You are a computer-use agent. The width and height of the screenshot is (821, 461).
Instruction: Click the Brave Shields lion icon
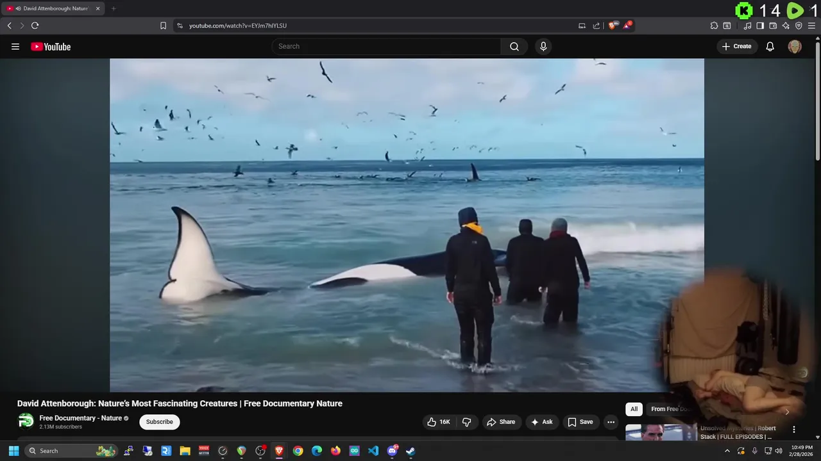tap(612, 26)
